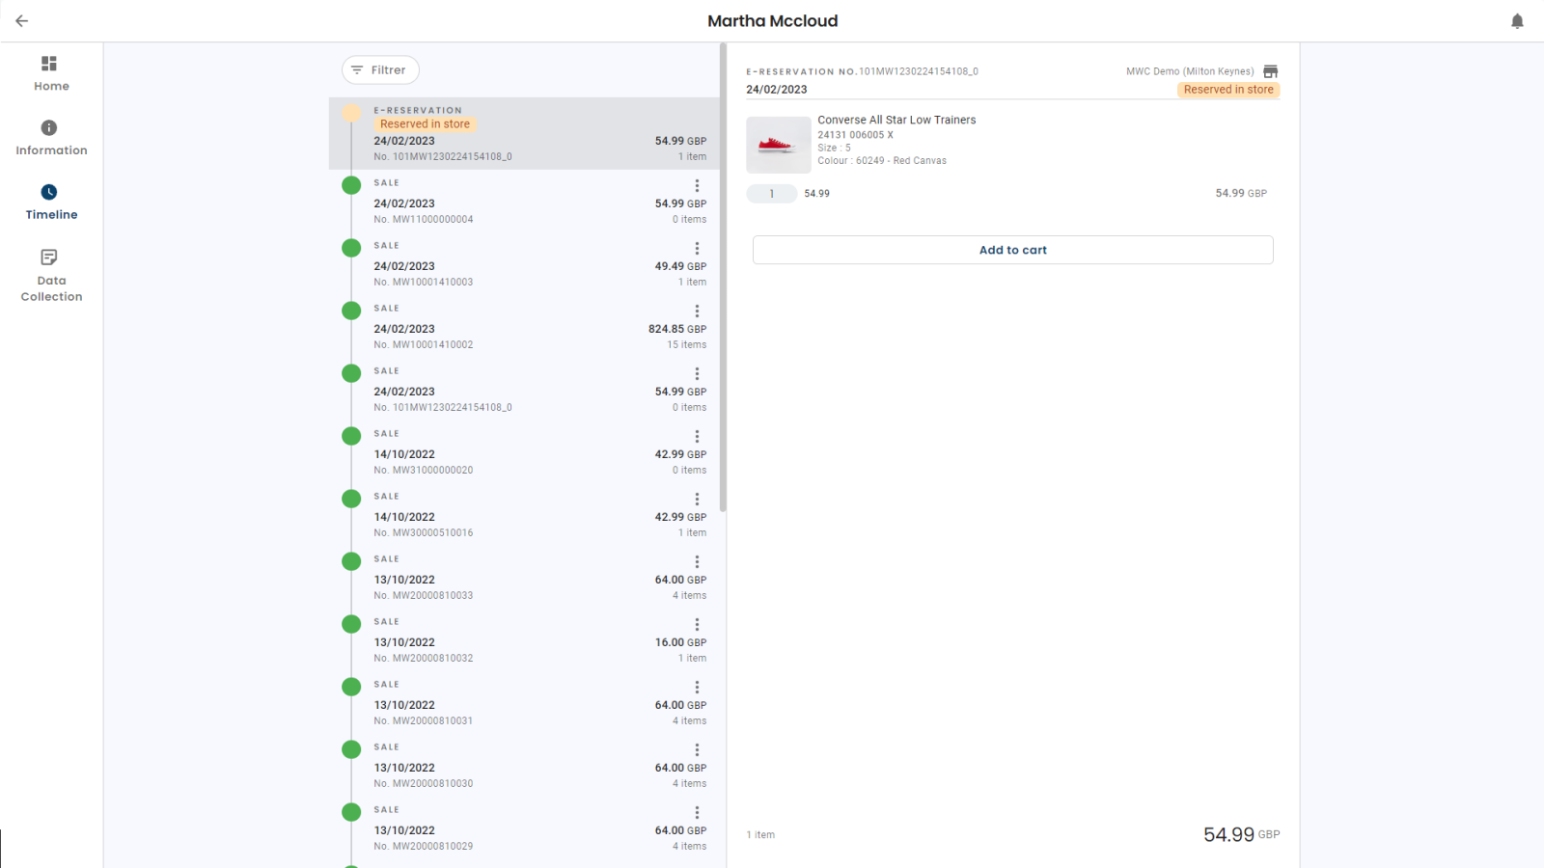Click the filter icon on the Filtrer button
The width and height of the screenshot is (1544, 868).
click(359, 69)
